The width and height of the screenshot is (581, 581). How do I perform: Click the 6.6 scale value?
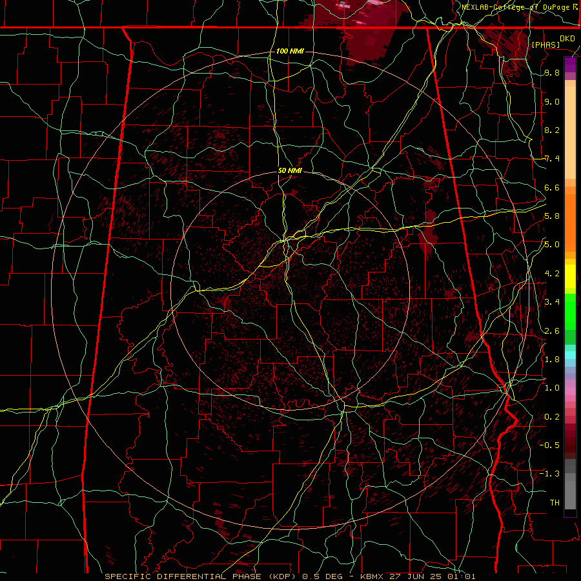click(x=552, y=187)
